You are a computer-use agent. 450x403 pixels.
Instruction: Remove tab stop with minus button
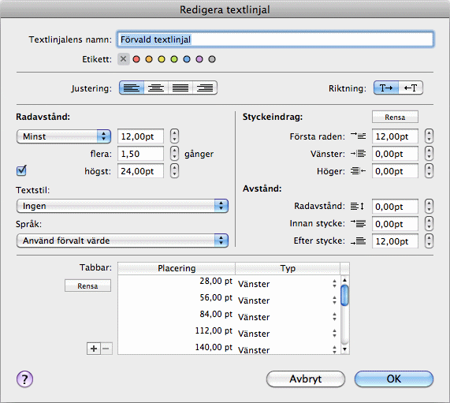coord(106,349)
